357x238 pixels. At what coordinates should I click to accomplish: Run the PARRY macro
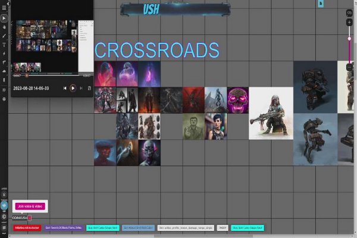(x=223, y=228)
